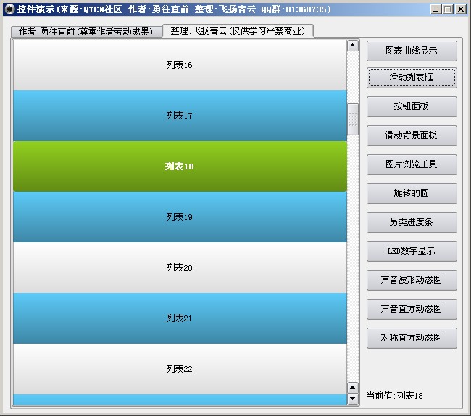Select list item 列表19

[x=180, y=217]
